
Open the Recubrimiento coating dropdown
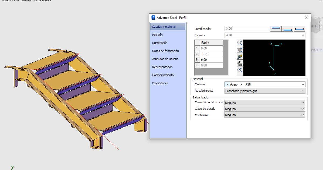coord(265,91)
